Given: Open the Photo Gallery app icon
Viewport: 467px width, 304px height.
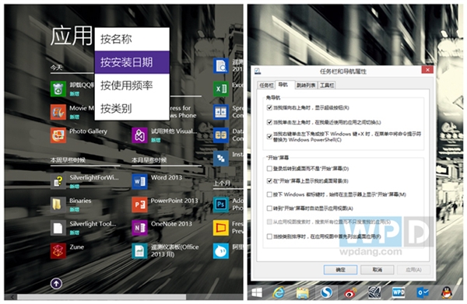Looking at the screenshot, I should pyautogui.click(x=58, y=135).
